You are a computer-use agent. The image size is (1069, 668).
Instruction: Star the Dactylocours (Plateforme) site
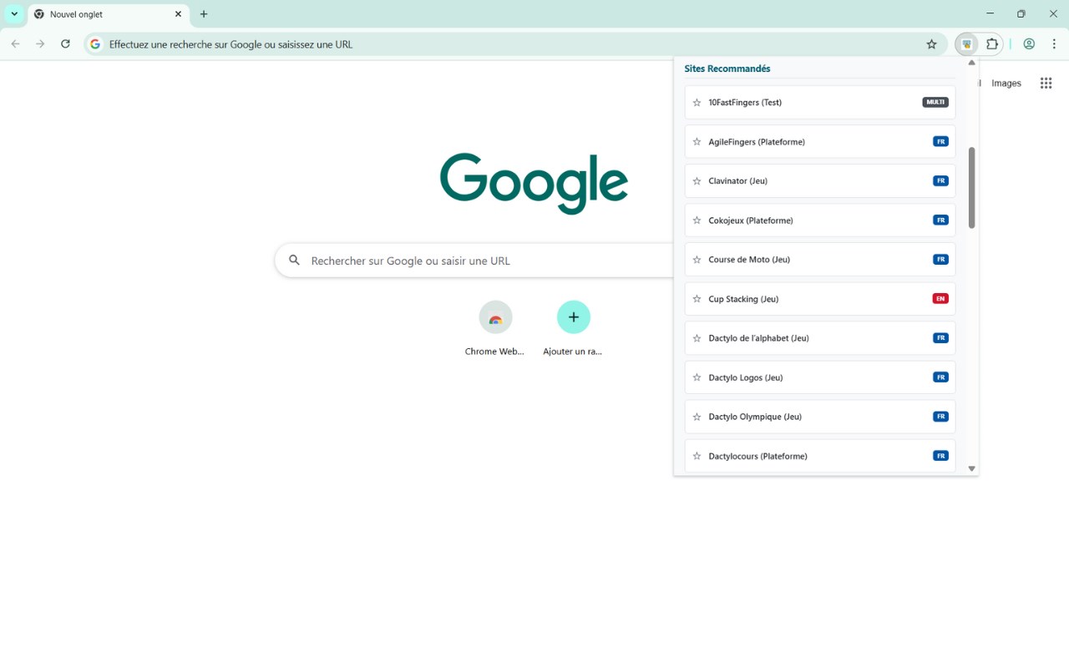(697, 456)
